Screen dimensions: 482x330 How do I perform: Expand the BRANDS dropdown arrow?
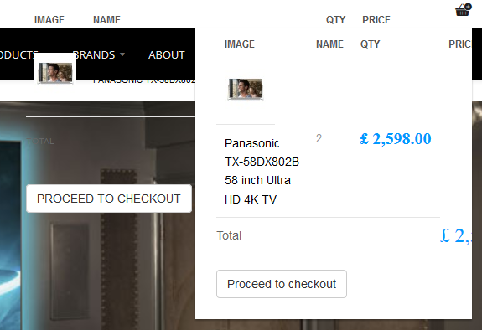pos(122,54)
